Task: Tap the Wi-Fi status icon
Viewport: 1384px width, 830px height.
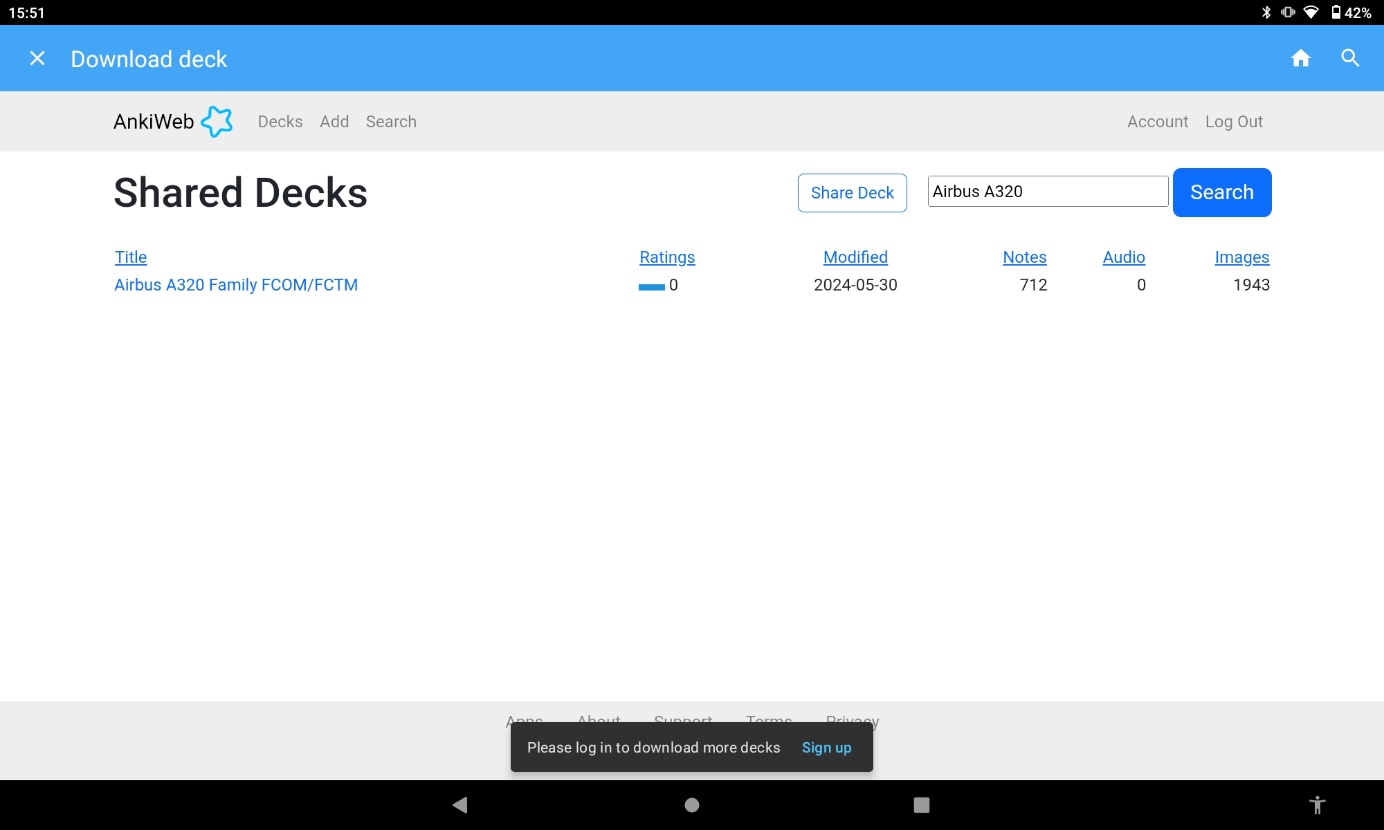Action: pos(1311,12)
